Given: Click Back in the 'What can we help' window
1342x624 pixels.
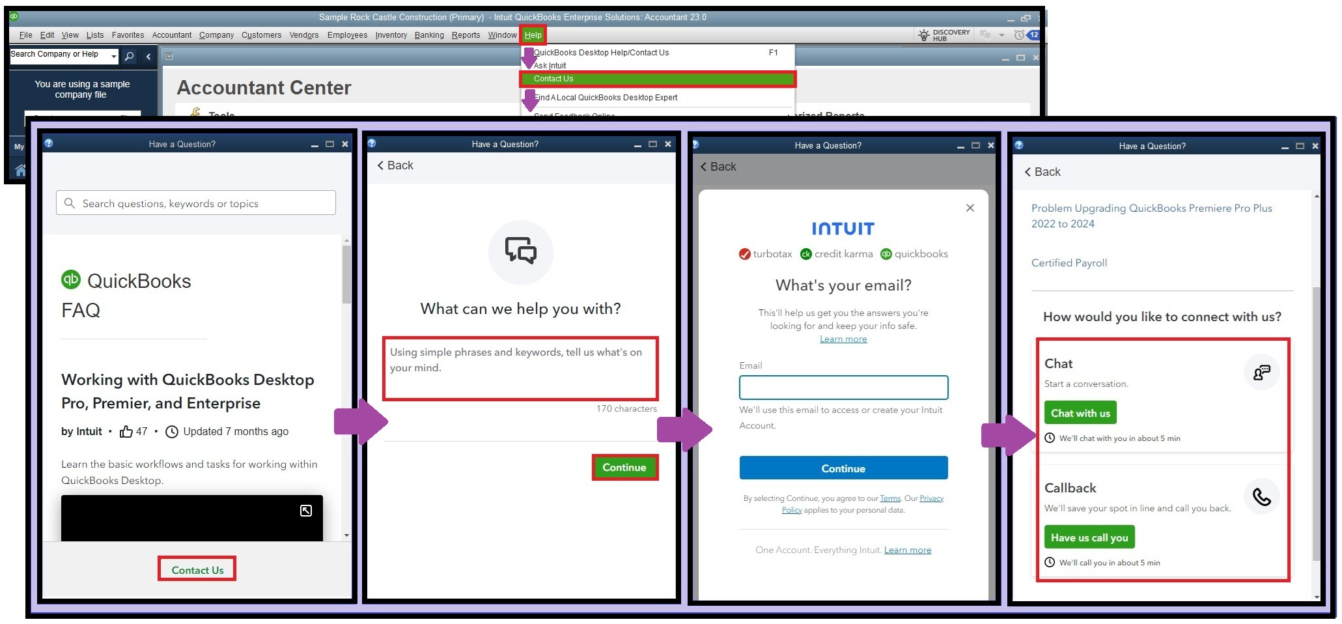Looking at the screenshot, I should point(395,165).
